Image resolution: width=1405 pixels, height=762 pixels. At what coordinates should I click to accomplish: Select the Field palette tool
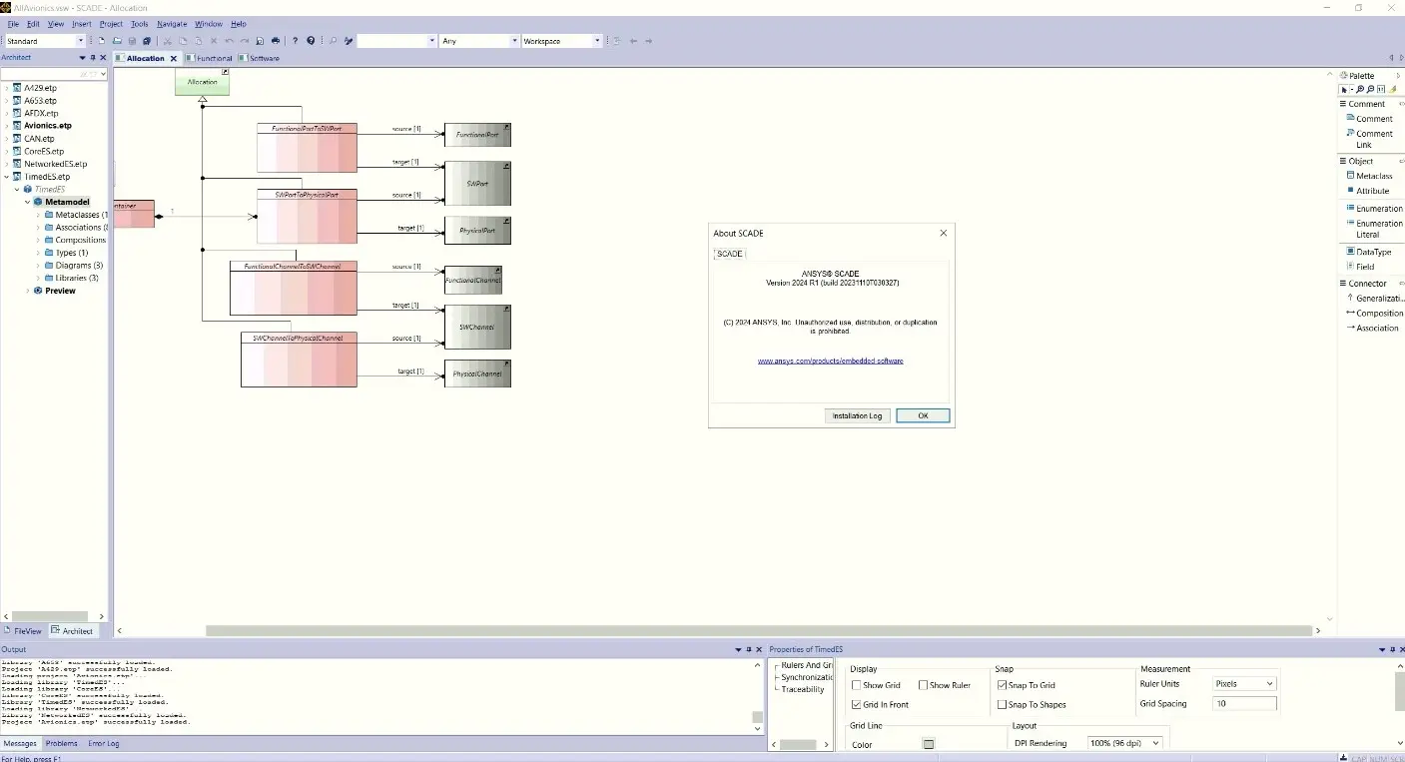coord(1359,267)
